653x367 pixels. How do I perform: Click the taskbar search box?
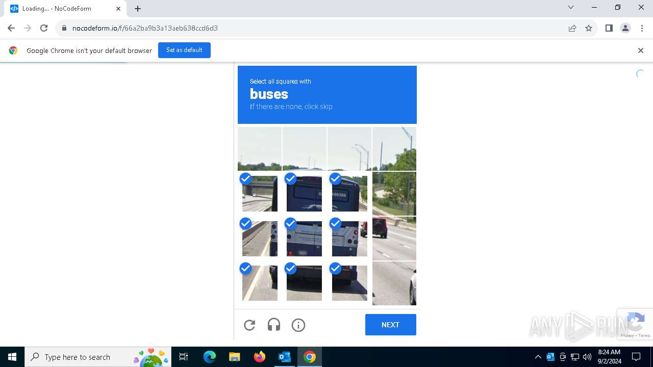coord(99,357)
